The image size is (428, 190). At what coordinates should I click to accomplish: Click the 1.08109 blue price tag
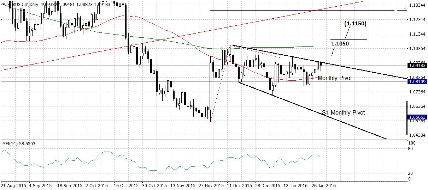417,81
